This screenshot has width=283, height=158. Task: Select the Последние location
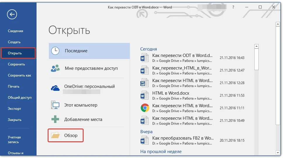89,51
